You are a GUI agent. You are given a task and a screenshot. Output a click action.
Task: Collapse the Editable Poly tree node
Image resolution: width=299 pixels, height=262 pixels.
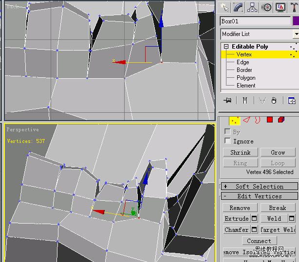[226, 47]
